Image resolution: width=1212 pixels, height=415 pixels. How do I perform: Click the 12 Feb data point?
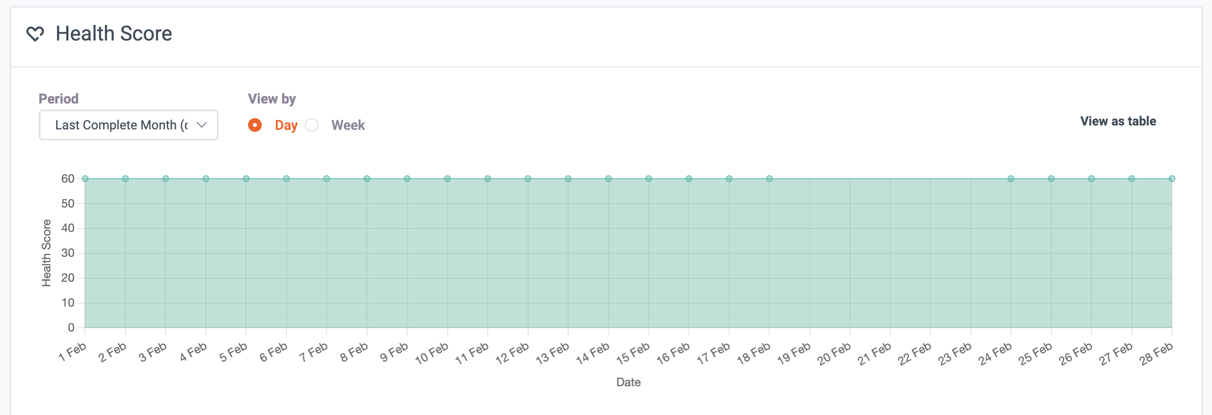coord(528,179)
